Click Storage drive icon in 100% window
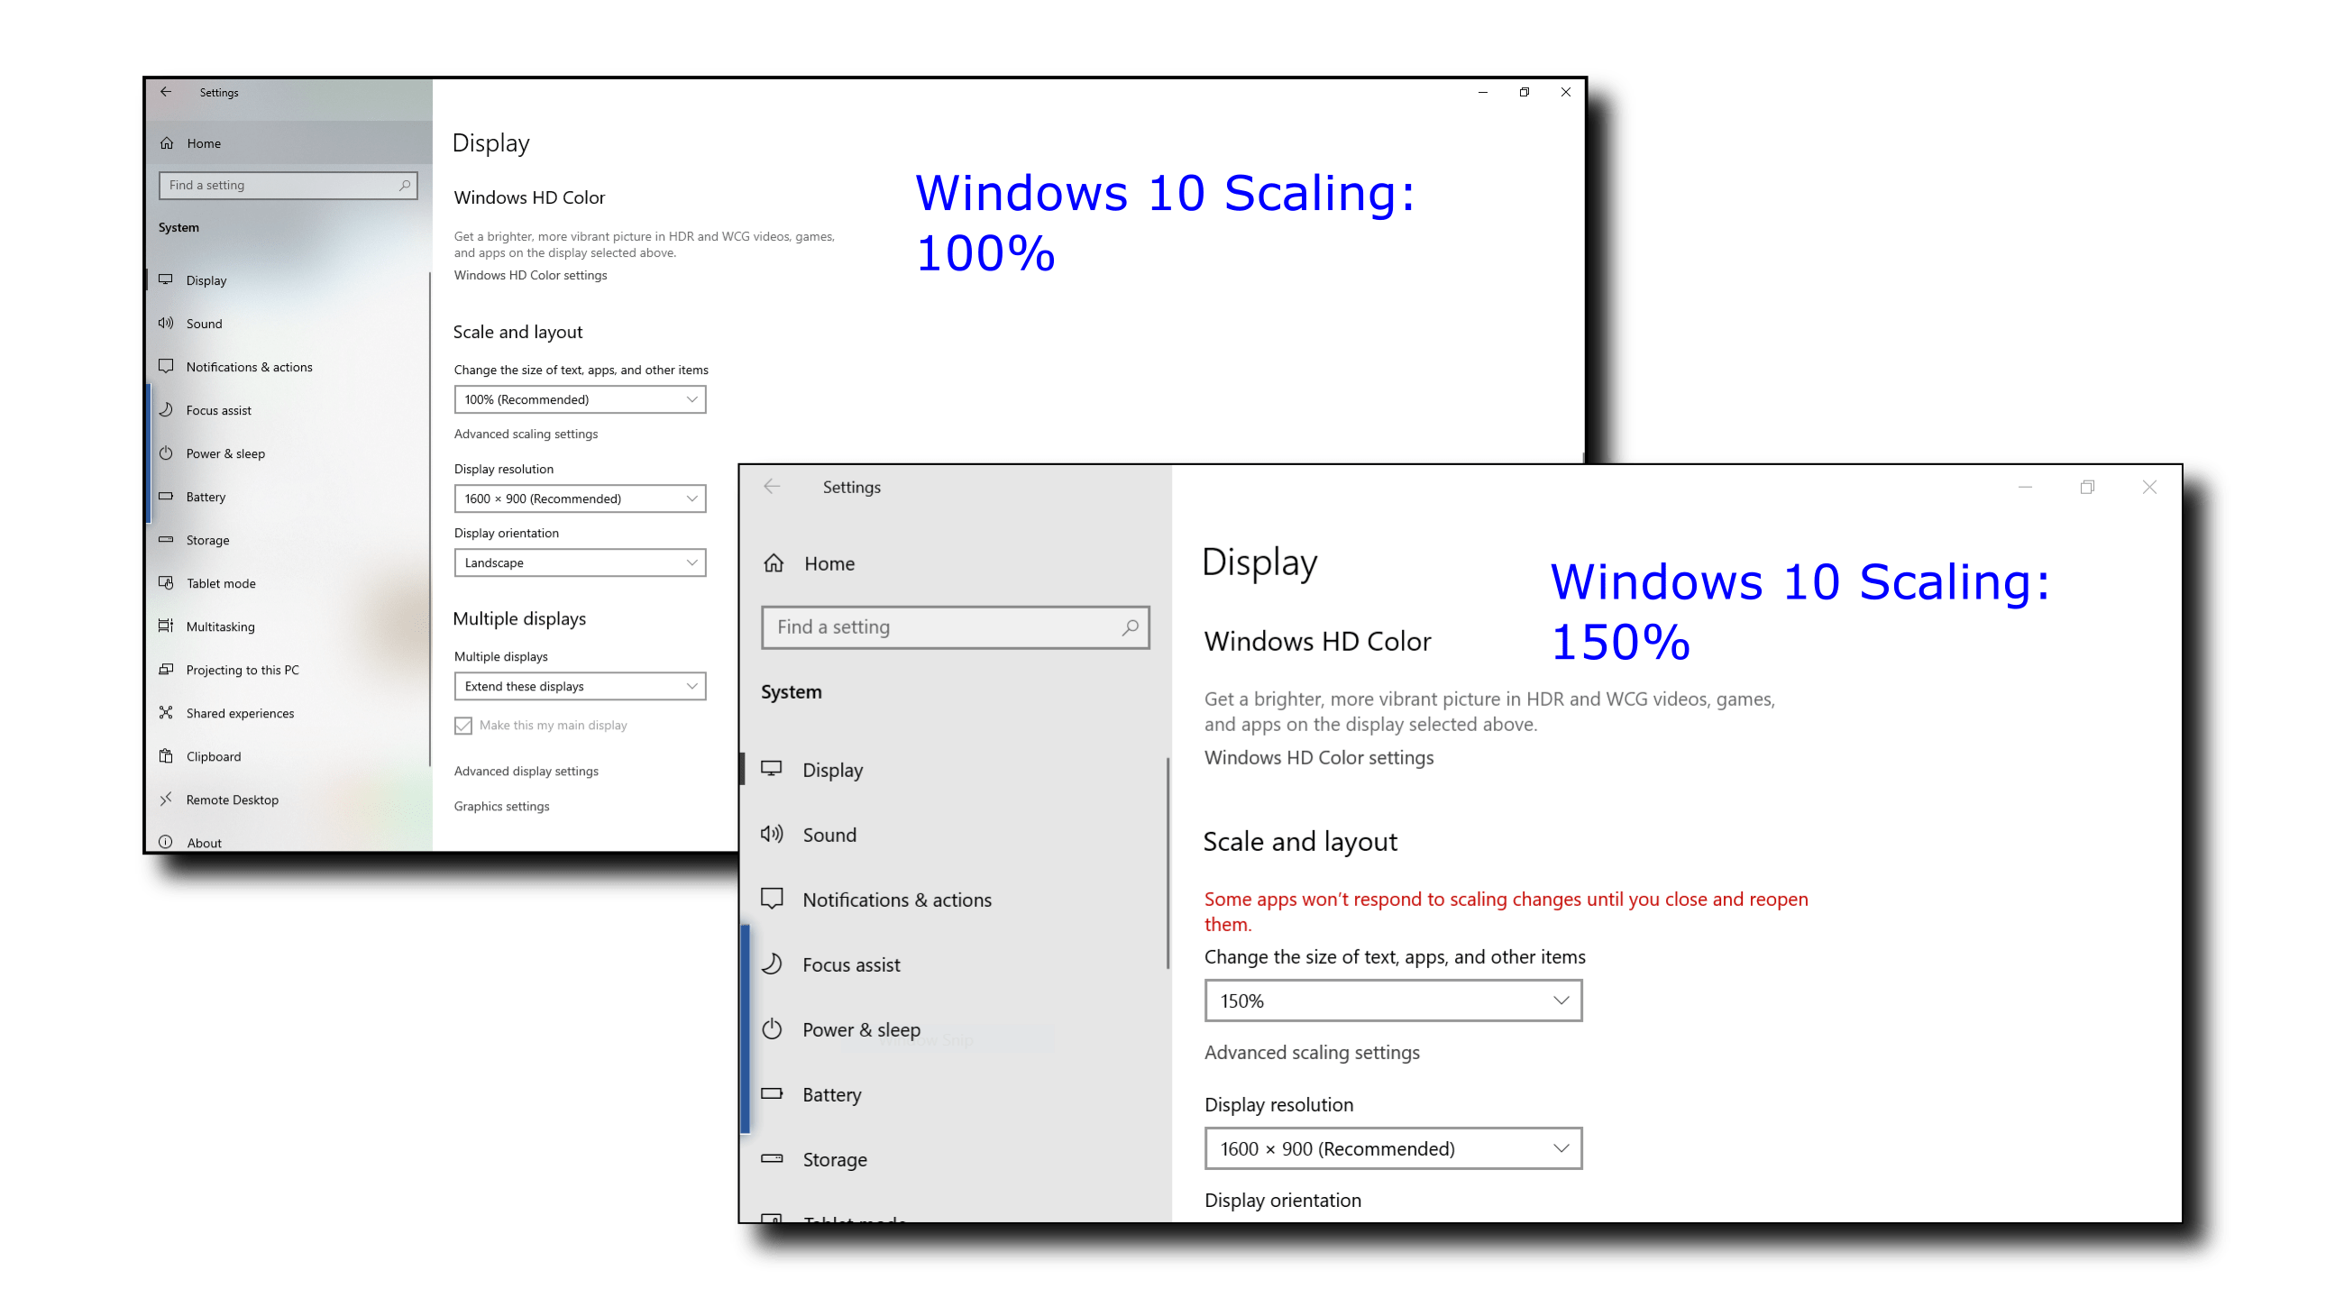This screenshot has height=1298, width=2326. [166, 540]
